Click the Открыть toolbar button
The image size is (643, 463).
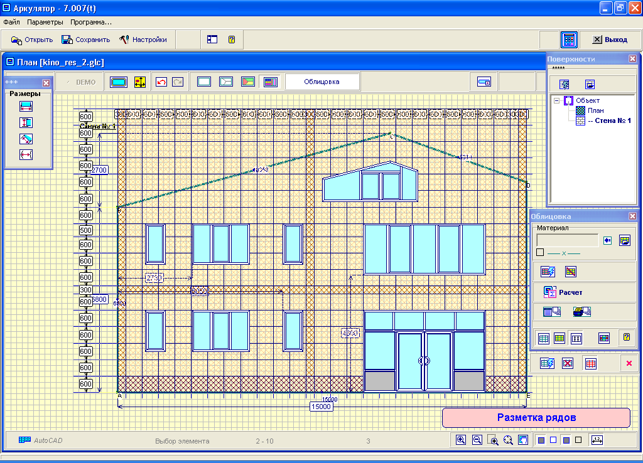[x=32, y=40]
